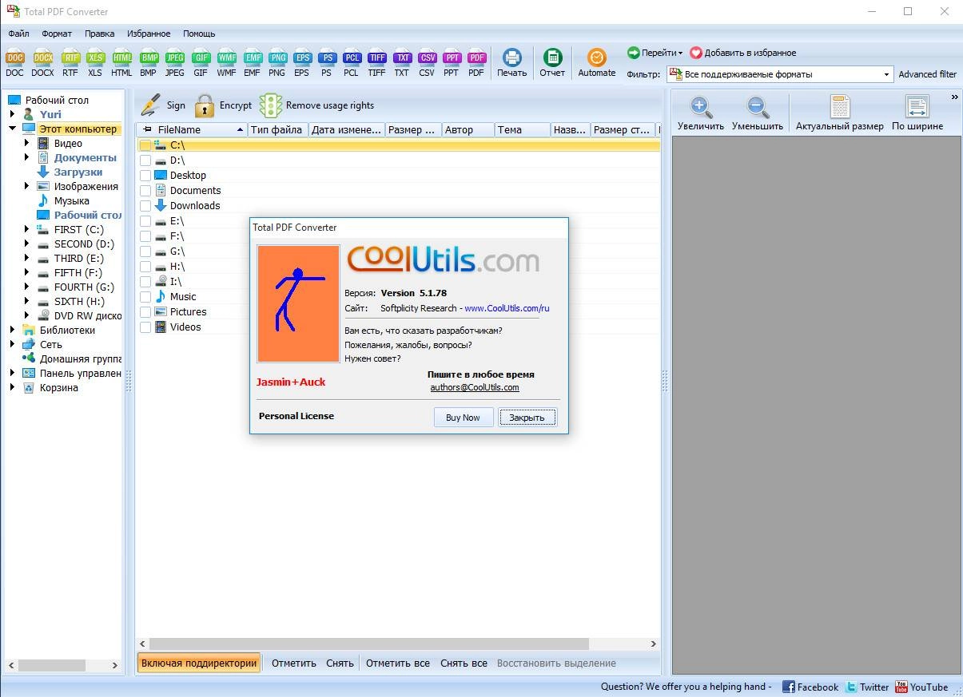Toggle Включая поддиректории option
Screen dimensions: 963x697
pyautogui.click(x=199, y=663)
